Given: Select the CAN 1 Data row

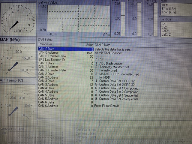Looking at the screenshot, I should (66, 63).
